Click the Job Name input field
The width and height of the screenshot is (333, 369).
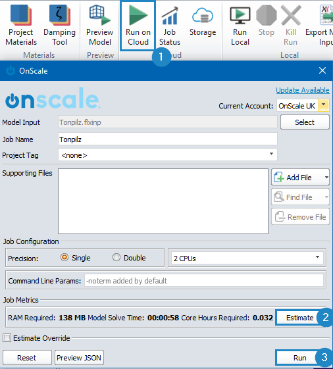167,139
